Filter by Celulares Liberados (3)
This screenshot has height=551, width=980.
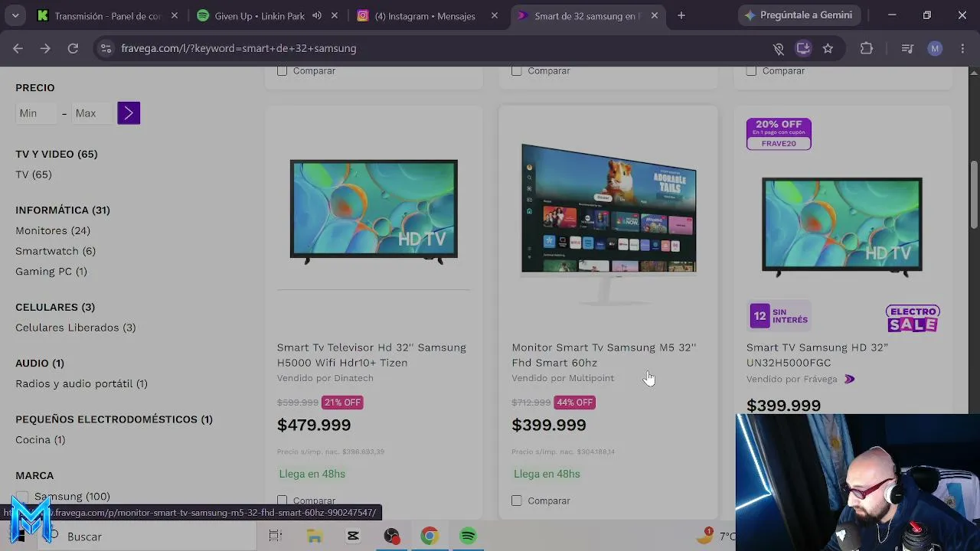[x=76, y=328]
